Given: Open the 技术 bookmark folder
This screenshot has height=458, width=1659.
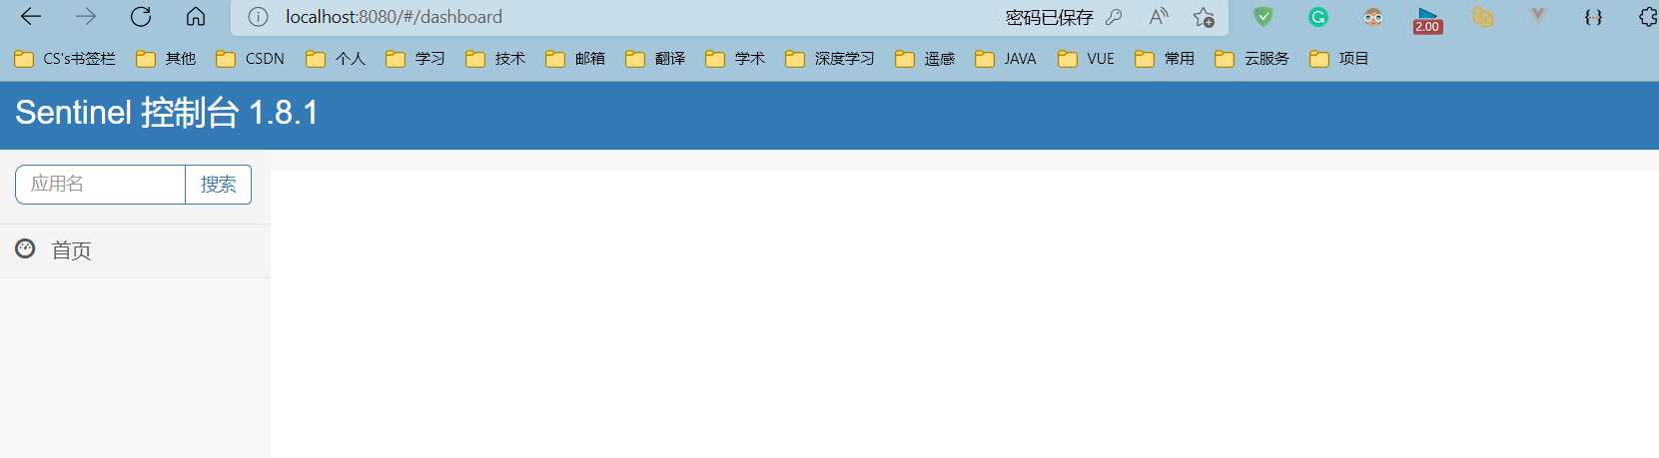Looking at the screenshot, I should coord(495,59).
